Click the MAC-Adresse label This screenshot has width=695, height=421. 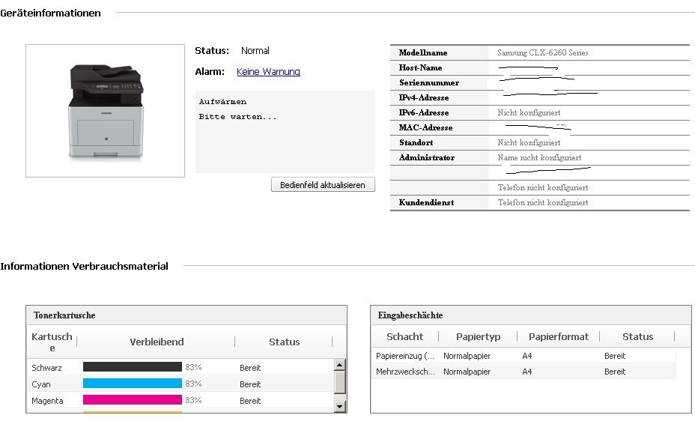pos(425,127)
